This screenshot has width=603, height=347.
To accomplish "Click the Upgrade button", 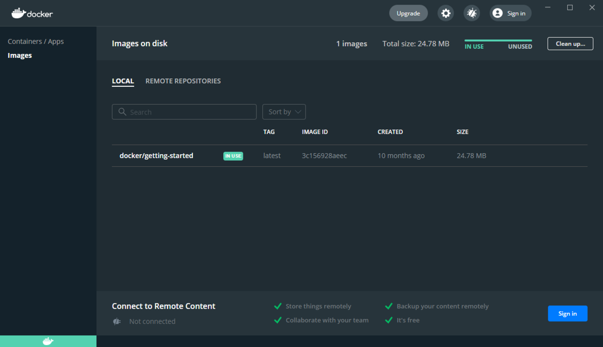I will coord(409,13).
